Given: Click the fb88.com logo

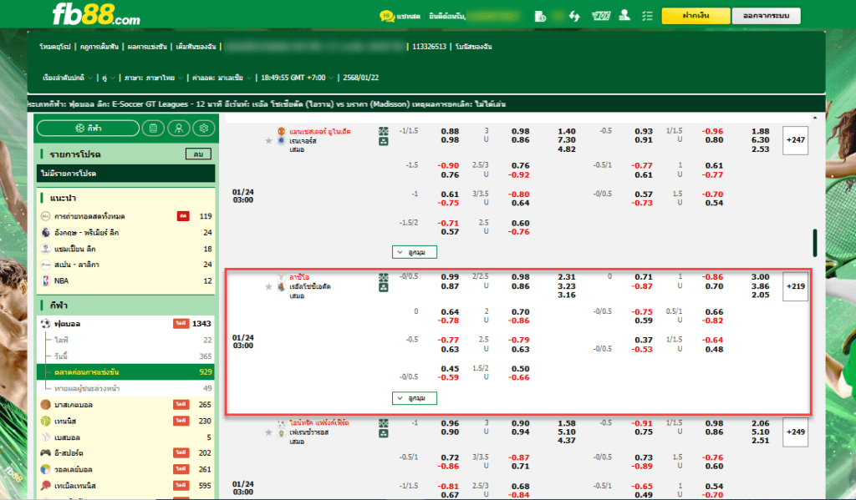Looking at the screenshot, I should (96, 15).
